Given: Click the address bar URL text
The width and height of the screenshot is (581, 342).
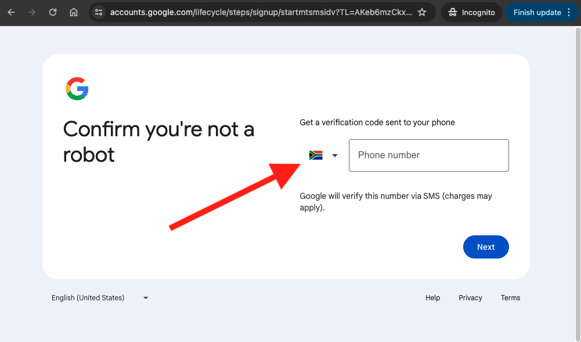Looking at the screenshot, I should [261, 12].
